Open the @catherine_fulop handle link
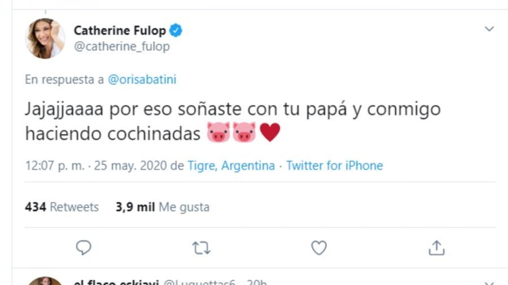This screenshot has height=285, width=508. (121, 47)
